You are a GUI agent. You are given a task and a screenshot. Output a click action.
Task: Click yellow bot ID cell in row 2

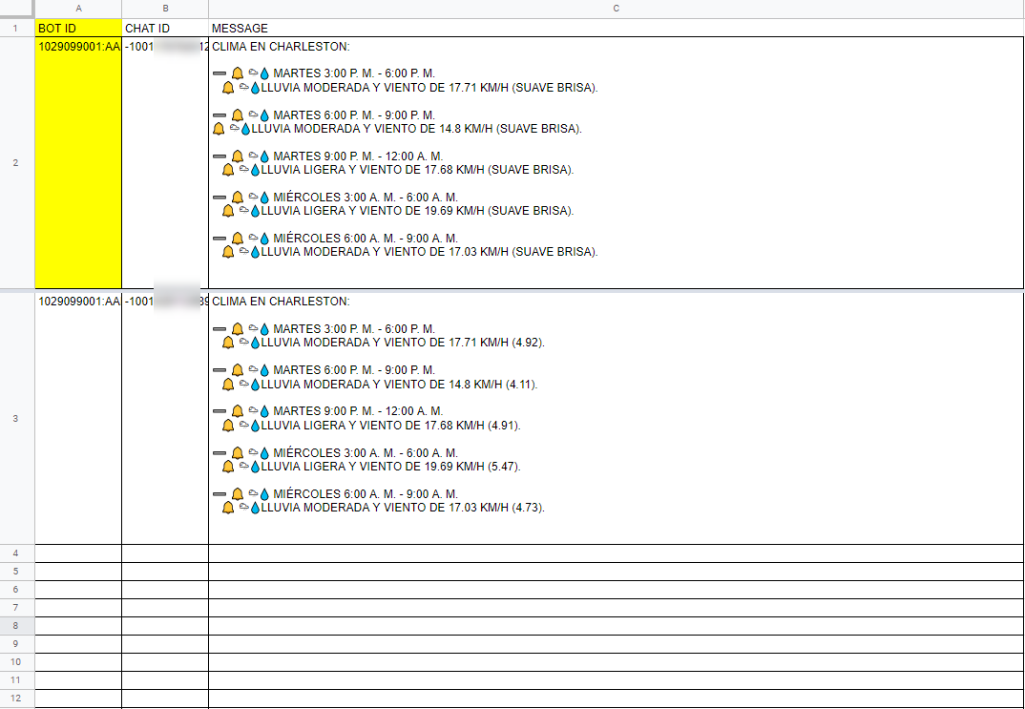tap(78, 163)
